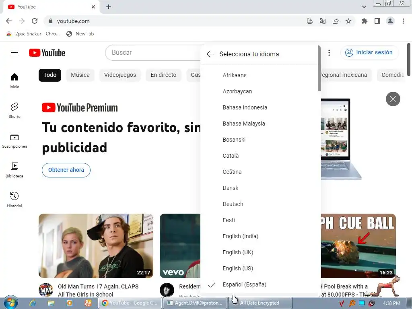Click the translate page icon
412x309 pixels.
coord(323,21)
